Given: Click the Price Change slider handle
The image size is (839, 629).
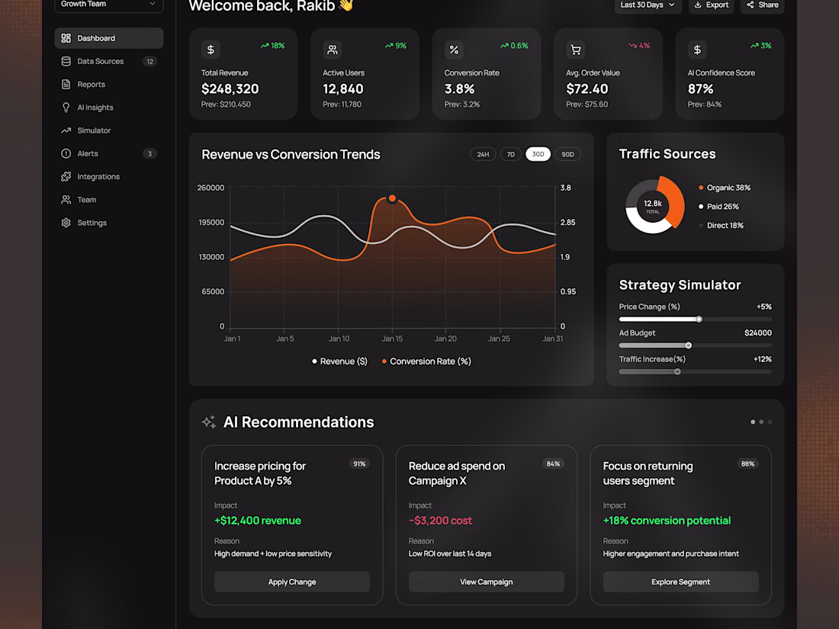Looking at the screenshot, I should [699, 319].
